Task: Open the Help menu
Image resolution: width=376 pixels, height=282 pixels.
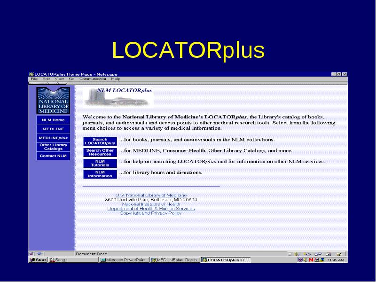Action: (115, 79)
